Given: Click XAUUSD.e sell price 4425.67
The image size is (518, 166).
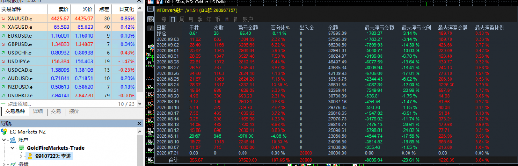Looking at the screenshot, I should click(x=60, y=19).
